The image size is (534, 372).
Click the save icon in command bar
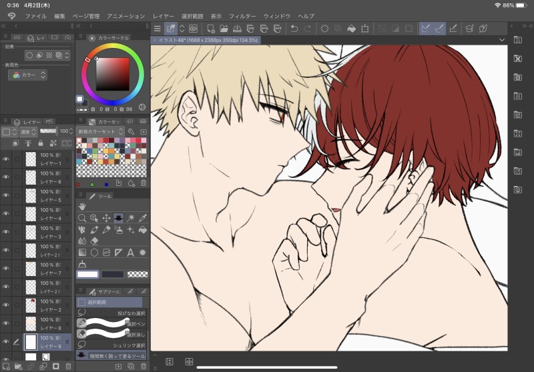[x=237, y=29]
